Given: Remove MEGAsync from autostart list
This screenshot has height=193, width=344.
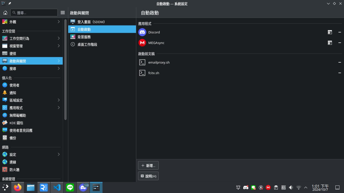Looking at the screenshot, I should pos(339,43).
